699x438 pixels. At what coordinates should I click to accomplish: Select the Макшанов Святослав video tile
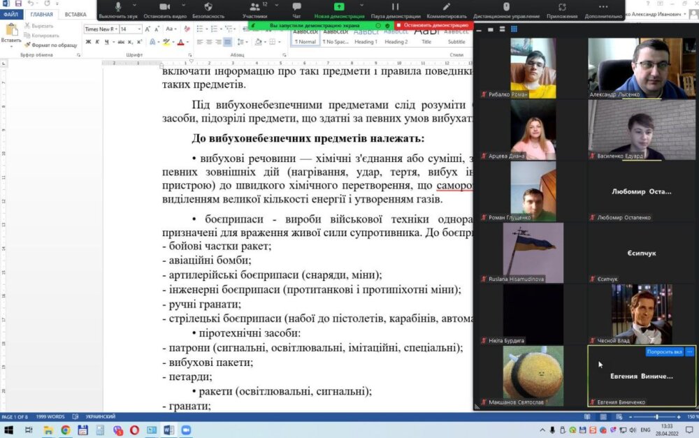[x=533, y=376]
